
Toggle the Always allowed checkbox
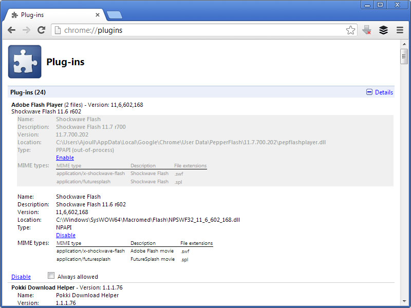(51, 276)
